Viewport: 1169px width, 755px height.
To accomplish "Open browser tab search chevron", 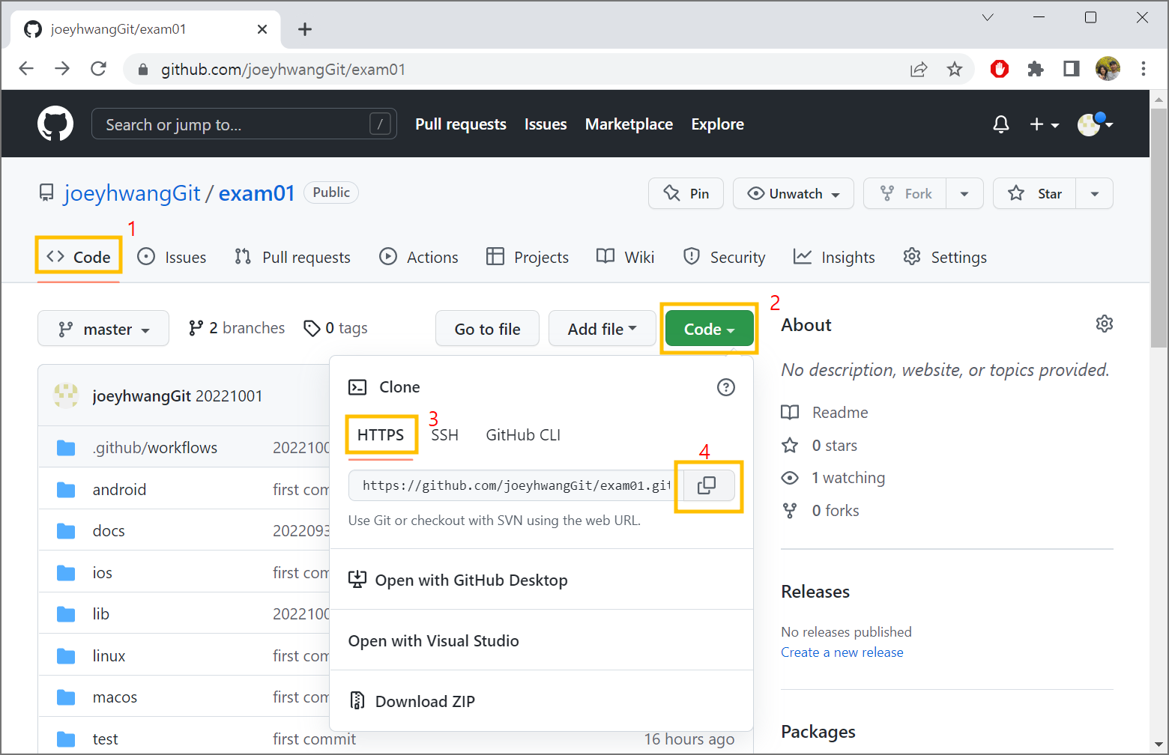I will click(988, 17).
